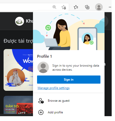Open the GIẢM 50% ad thumbnail
Image resolution: width=115 pixels, height=121 pixels.
pyautogui.click(x=18, y=105)
